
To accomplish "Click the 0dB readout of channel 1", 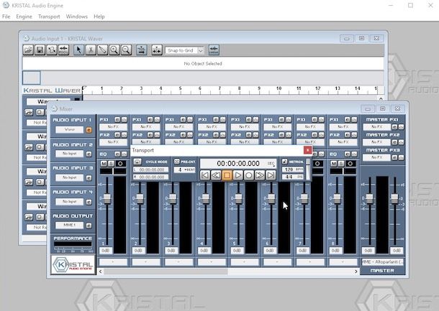I will pos(106,251).
